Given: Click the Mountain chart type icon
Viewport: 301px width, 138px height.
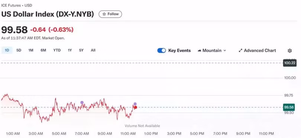Looking at the screenshot, I should [x=200, y=50].
